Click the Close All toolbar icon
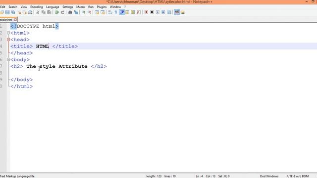Viewport: 317px width, 178px height. pos(24,12)
